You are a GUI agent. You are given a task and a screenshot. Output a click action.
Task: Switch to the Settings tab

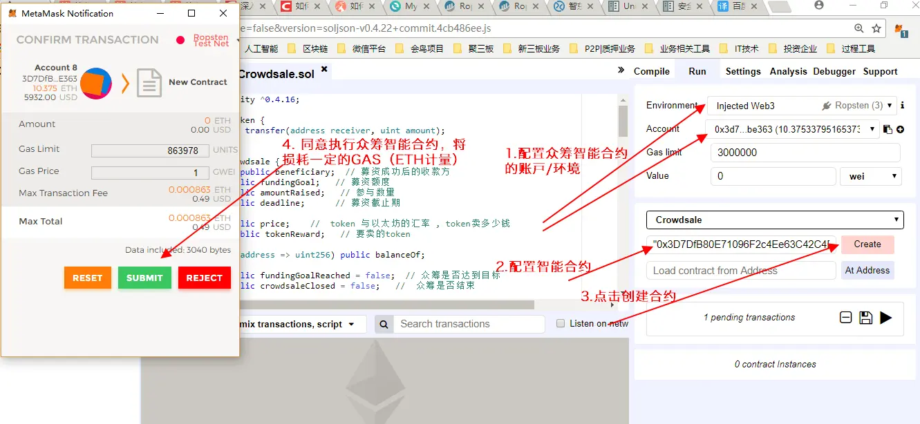coord(743,71)
